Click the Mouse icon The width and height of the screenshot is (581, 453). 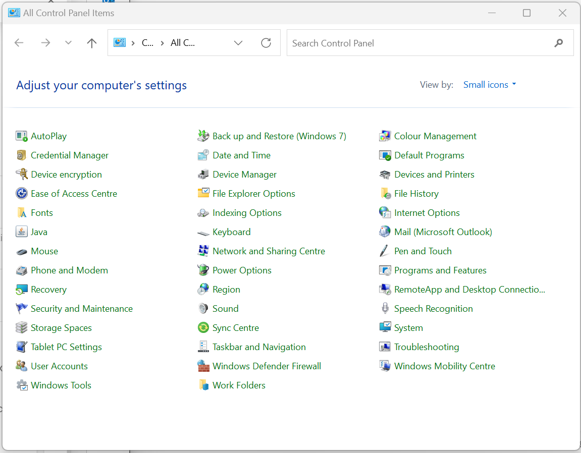22,252
